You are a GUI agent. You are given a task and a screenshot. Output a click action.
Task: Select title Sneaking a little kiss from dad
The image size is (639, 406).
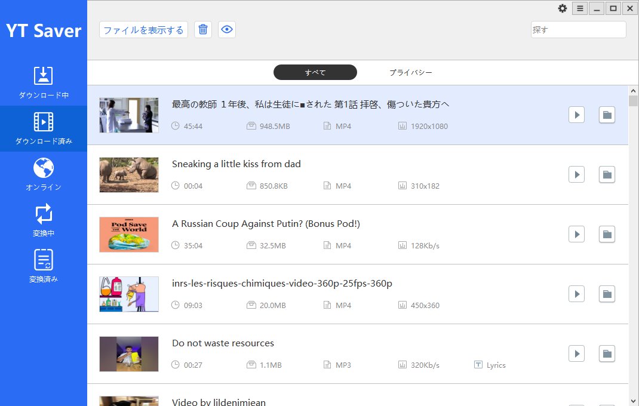click(x=236, y=164)
